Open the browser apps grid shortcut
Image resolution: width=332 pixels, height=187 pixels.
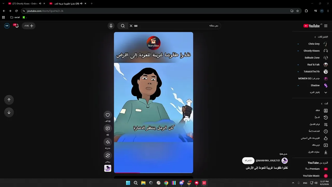coord(3,17)
